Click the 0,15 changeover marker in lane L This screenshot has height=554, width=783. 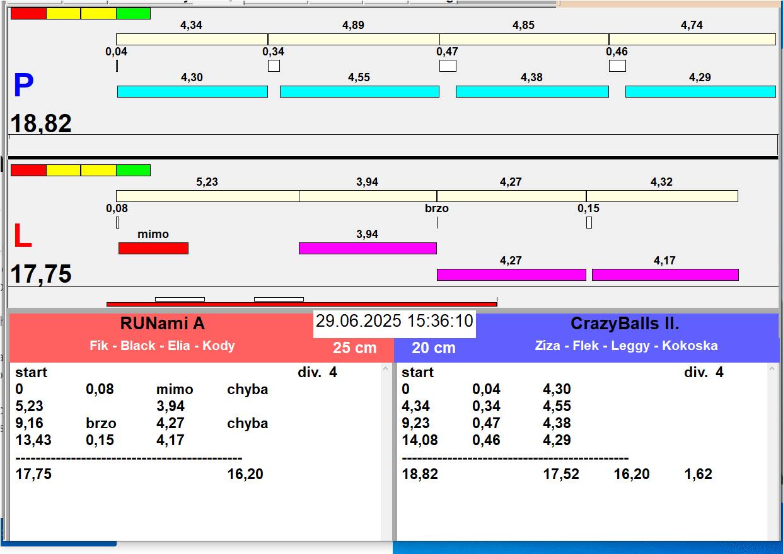(589, 222)
